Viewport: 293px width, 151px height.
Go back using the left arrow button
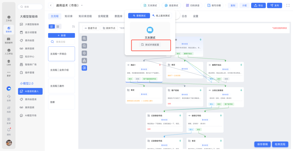pos(51,5)
